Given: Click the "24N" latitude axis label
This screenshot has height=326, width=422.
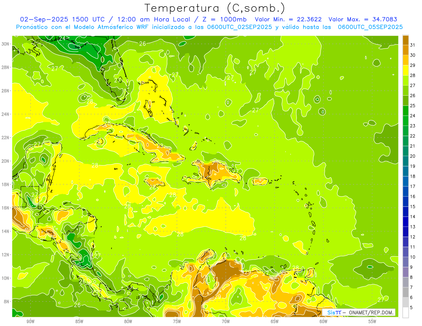Looking at the screenshot, I should (x=5, y=114).
